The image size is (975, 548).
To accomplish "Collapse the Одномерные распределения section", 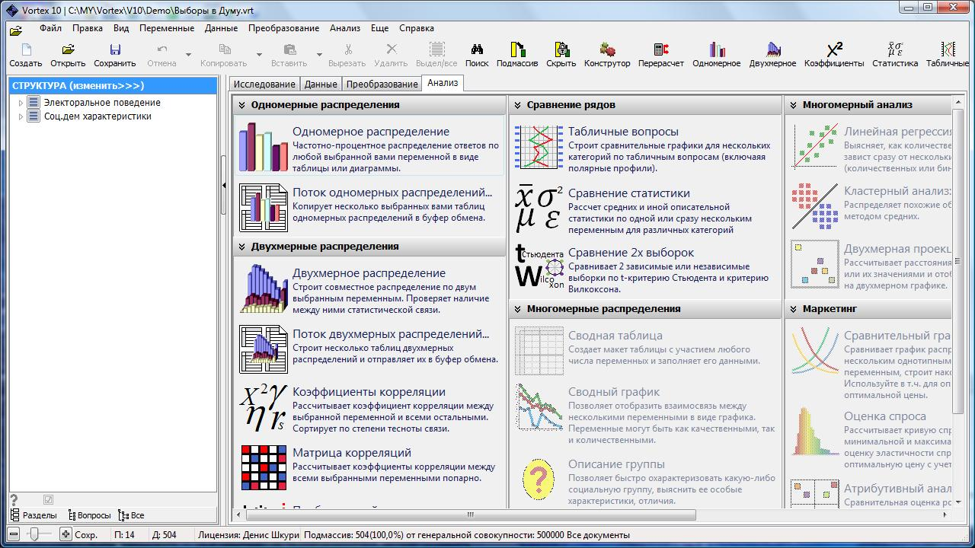I will tap(242, 105).
